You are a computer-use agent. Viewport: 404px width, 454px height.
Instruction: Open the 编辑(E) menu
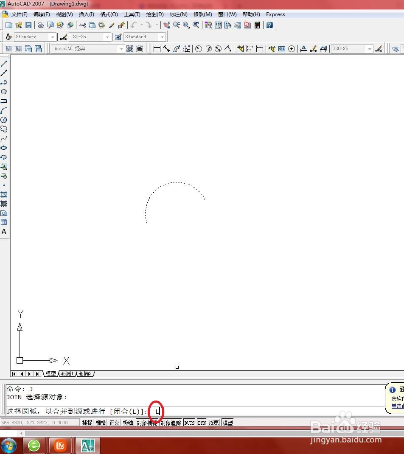tap(42, 14)
